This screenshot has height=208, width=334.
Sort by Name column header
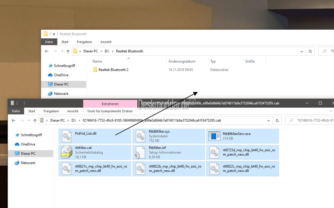tap(97, 61)
